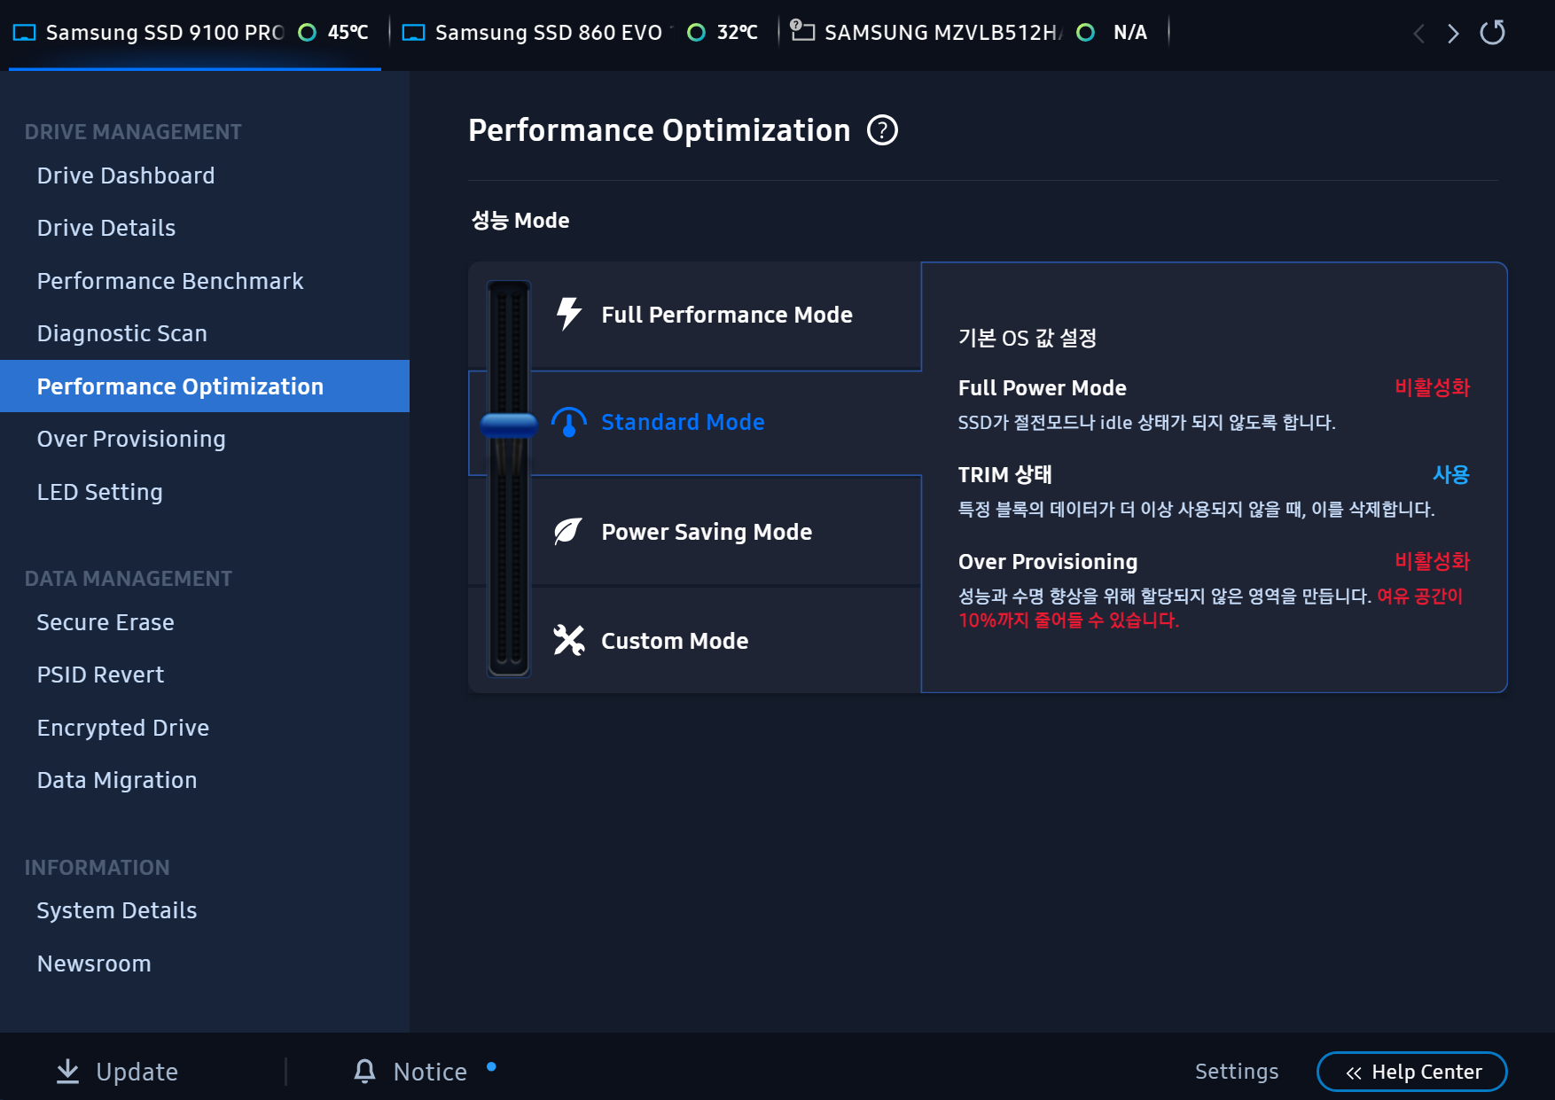
Task: Open Diagnostic Scan
Action: point(205,333)
